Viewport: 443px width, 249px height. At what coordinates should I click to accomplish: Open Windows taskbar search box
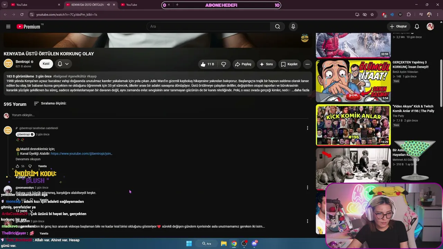[x=207, y=243]
